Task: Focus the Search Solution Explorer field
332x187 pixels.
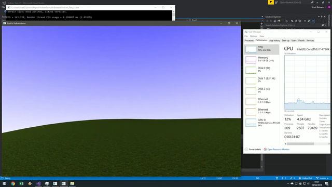Action: 293,25
